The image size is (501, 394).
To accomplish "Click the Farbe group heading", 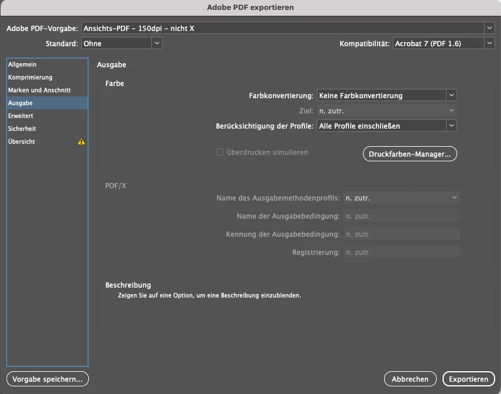I will [115, 84].
